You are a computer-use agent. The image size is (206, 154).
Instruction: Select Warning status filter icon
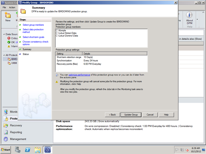[x=9, y=46]
